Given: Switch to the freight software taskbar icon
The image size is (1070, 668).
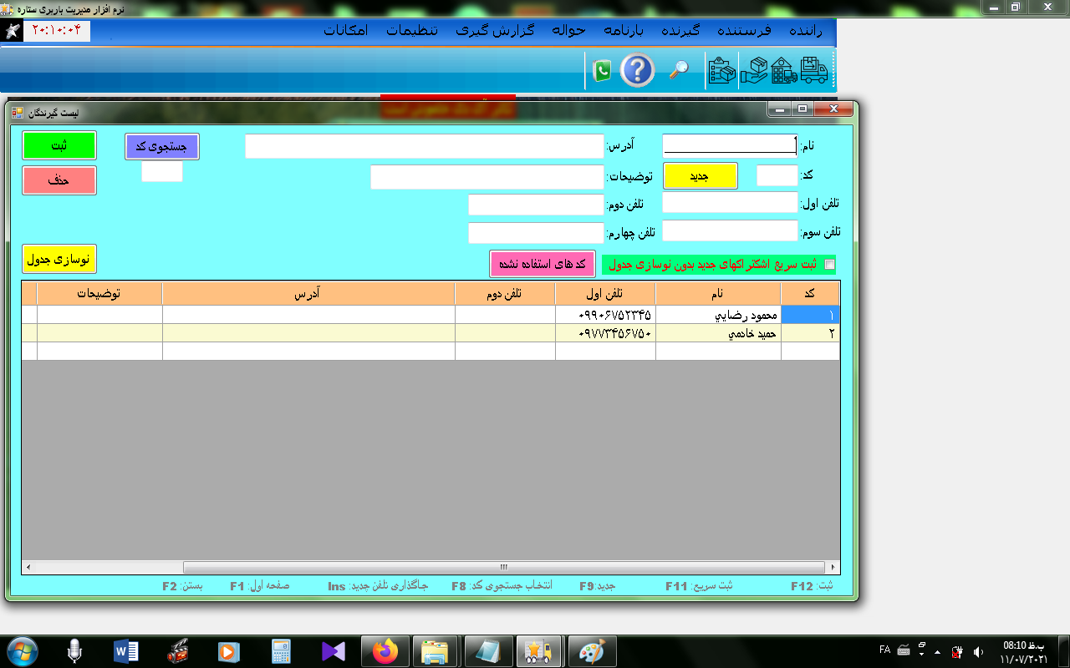Looking at the screenshot, I should tap(539, 650).
